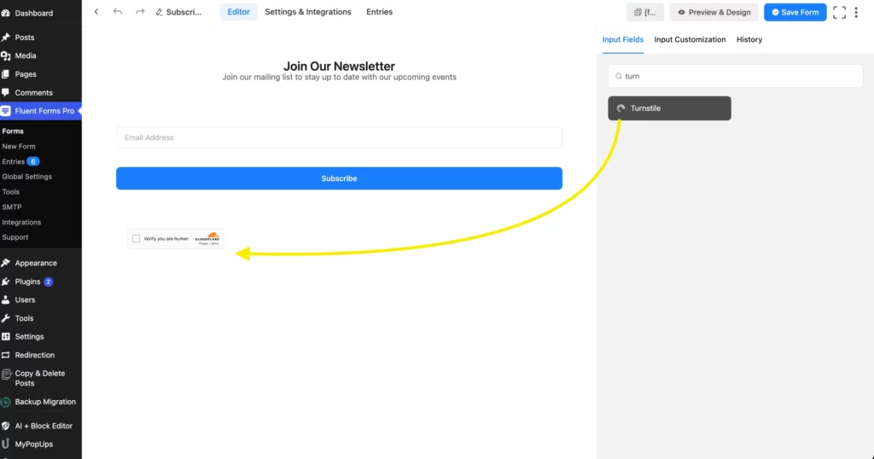
Task: Open the three-dot more options menu
Action: coord(857,12)
